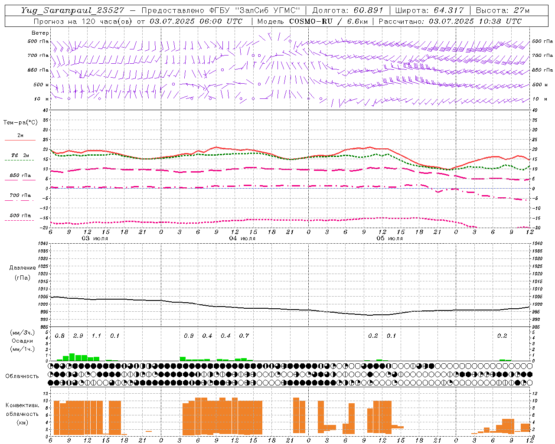The width and height of the screenshot is (555, 444).
Task: Select the Давление pressure panel label
Action: (23, 268)
